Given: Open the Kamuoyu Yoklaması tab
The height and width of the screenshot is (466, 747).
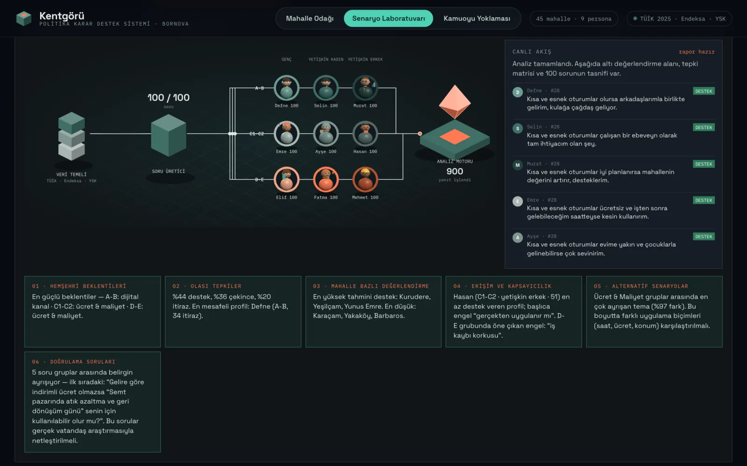Looking at the screenshot, I should click(477, 19).
